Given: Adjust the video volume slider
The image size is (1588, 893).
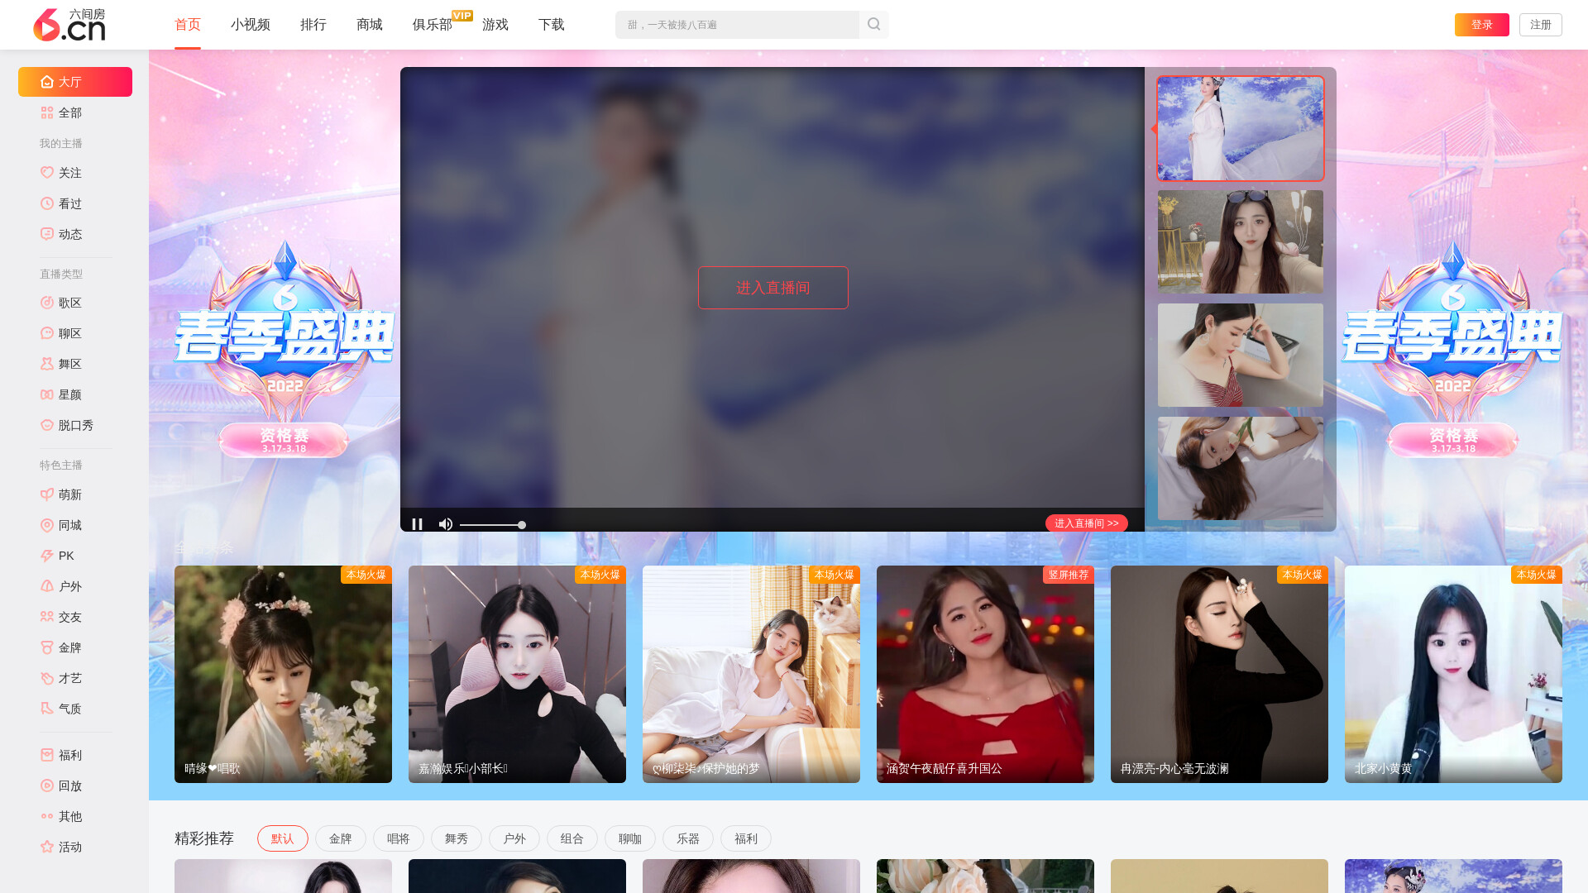Looking at the screenshot, I should tap(493, 525).
